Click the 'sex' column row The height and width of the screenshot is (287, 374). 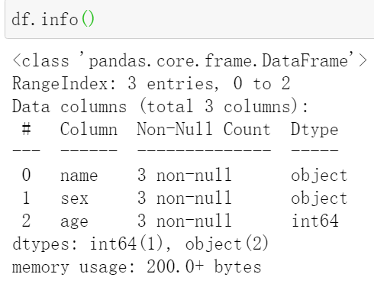tap(180, 198)
